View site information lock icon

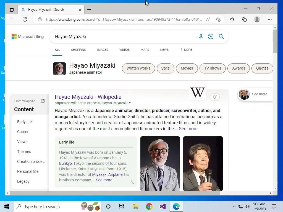click(40, 19)
